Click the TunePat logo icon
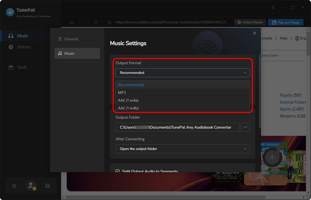The width and height of the screenshot is (311, 200). [x=10, y=12]
